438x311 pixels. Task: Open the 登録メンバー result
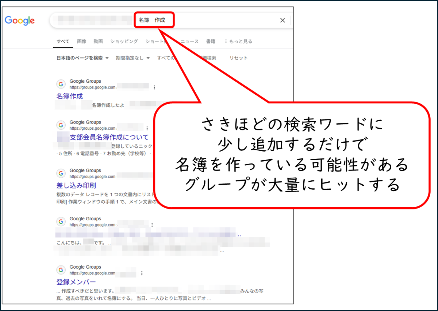point(76,282)
